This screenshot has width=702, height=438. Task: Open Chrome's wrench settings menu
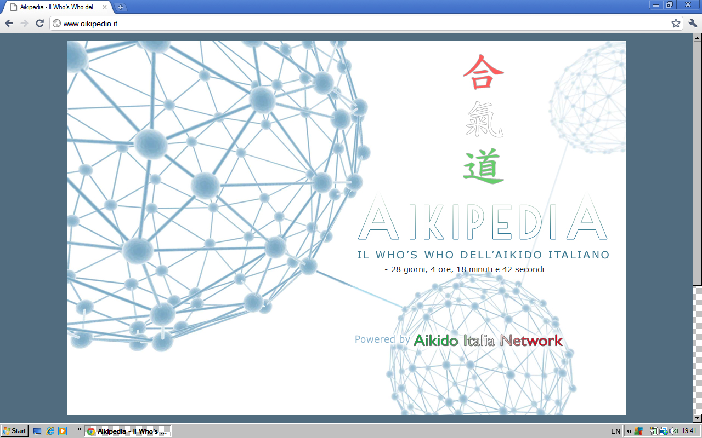tap(691, 24)
